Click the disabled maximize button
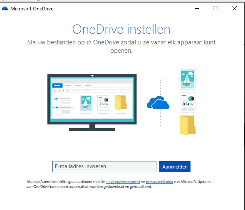This screenshot has width=245, height=210. [215, 8]
